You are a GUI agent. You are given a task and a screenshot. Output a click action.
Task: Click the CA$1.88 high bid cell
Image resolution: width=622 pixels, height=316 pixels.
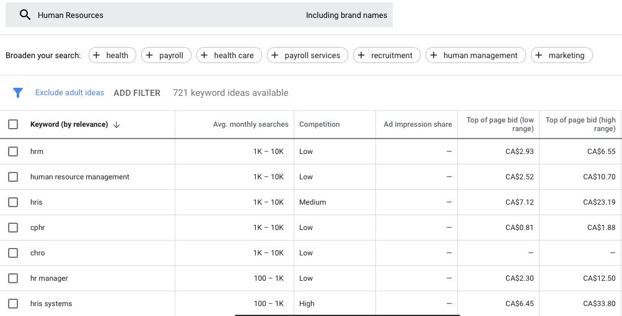(x=602, y=228)
